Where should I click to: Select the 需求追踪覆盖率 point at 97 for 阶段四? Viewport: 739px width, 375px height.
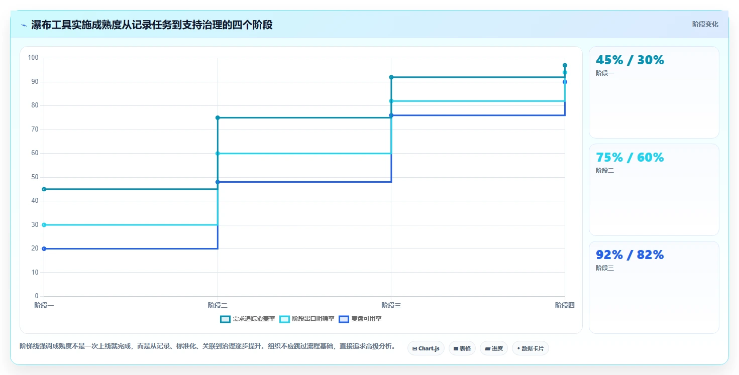[x=565, y=65]
